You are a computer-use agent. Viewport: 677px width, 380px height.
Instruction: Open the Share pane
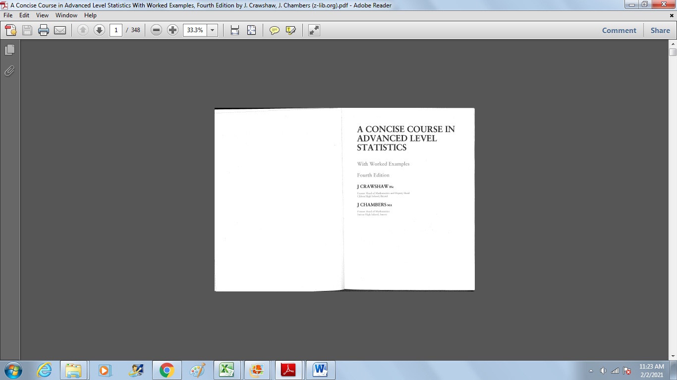[x=660, y=30]
